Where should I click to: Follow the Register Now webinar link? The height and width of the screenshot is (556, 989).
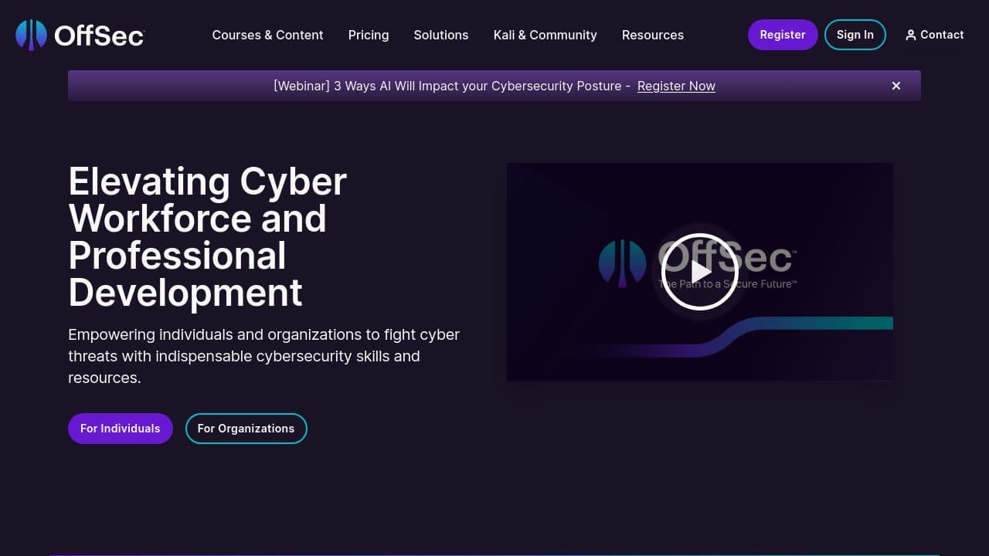[x=676, y=86]
